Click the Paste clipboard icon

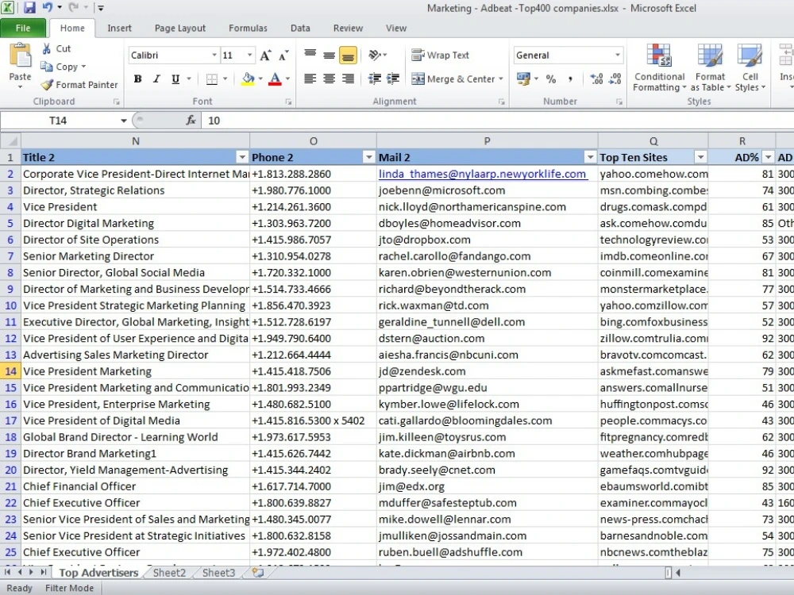(x=21, y=56)
